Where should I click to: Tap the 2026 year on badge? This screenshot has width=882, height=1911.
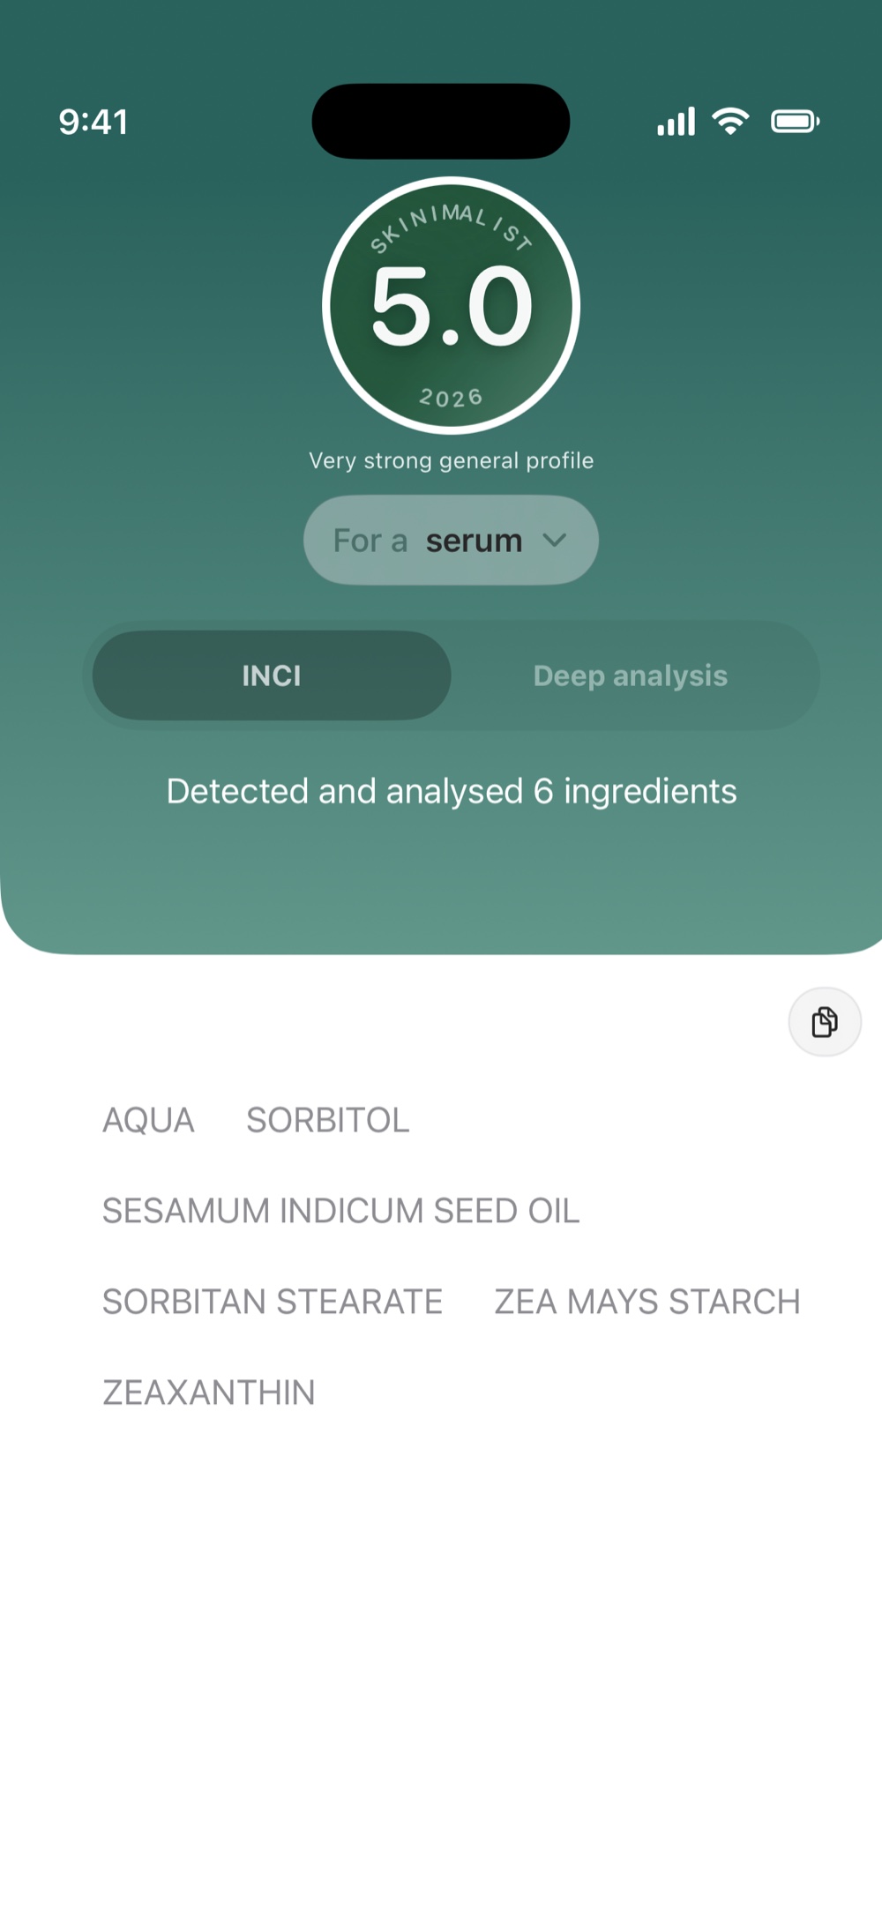coord(451,398)
